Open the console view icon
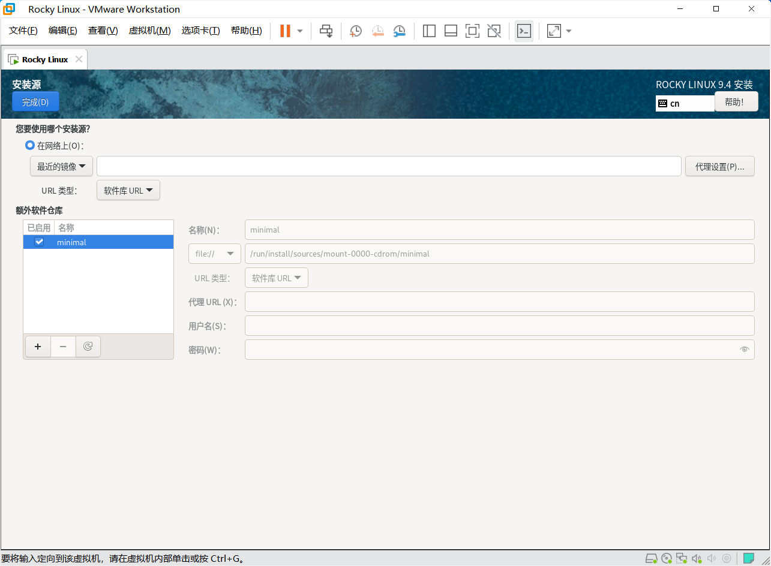The image size is (771, 566). [x=524, y=31]
